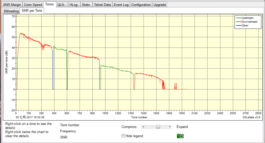This screenshot has height=143, width=265.
Task: Click the red spikes near tone 1875
Action: (176, 86)
